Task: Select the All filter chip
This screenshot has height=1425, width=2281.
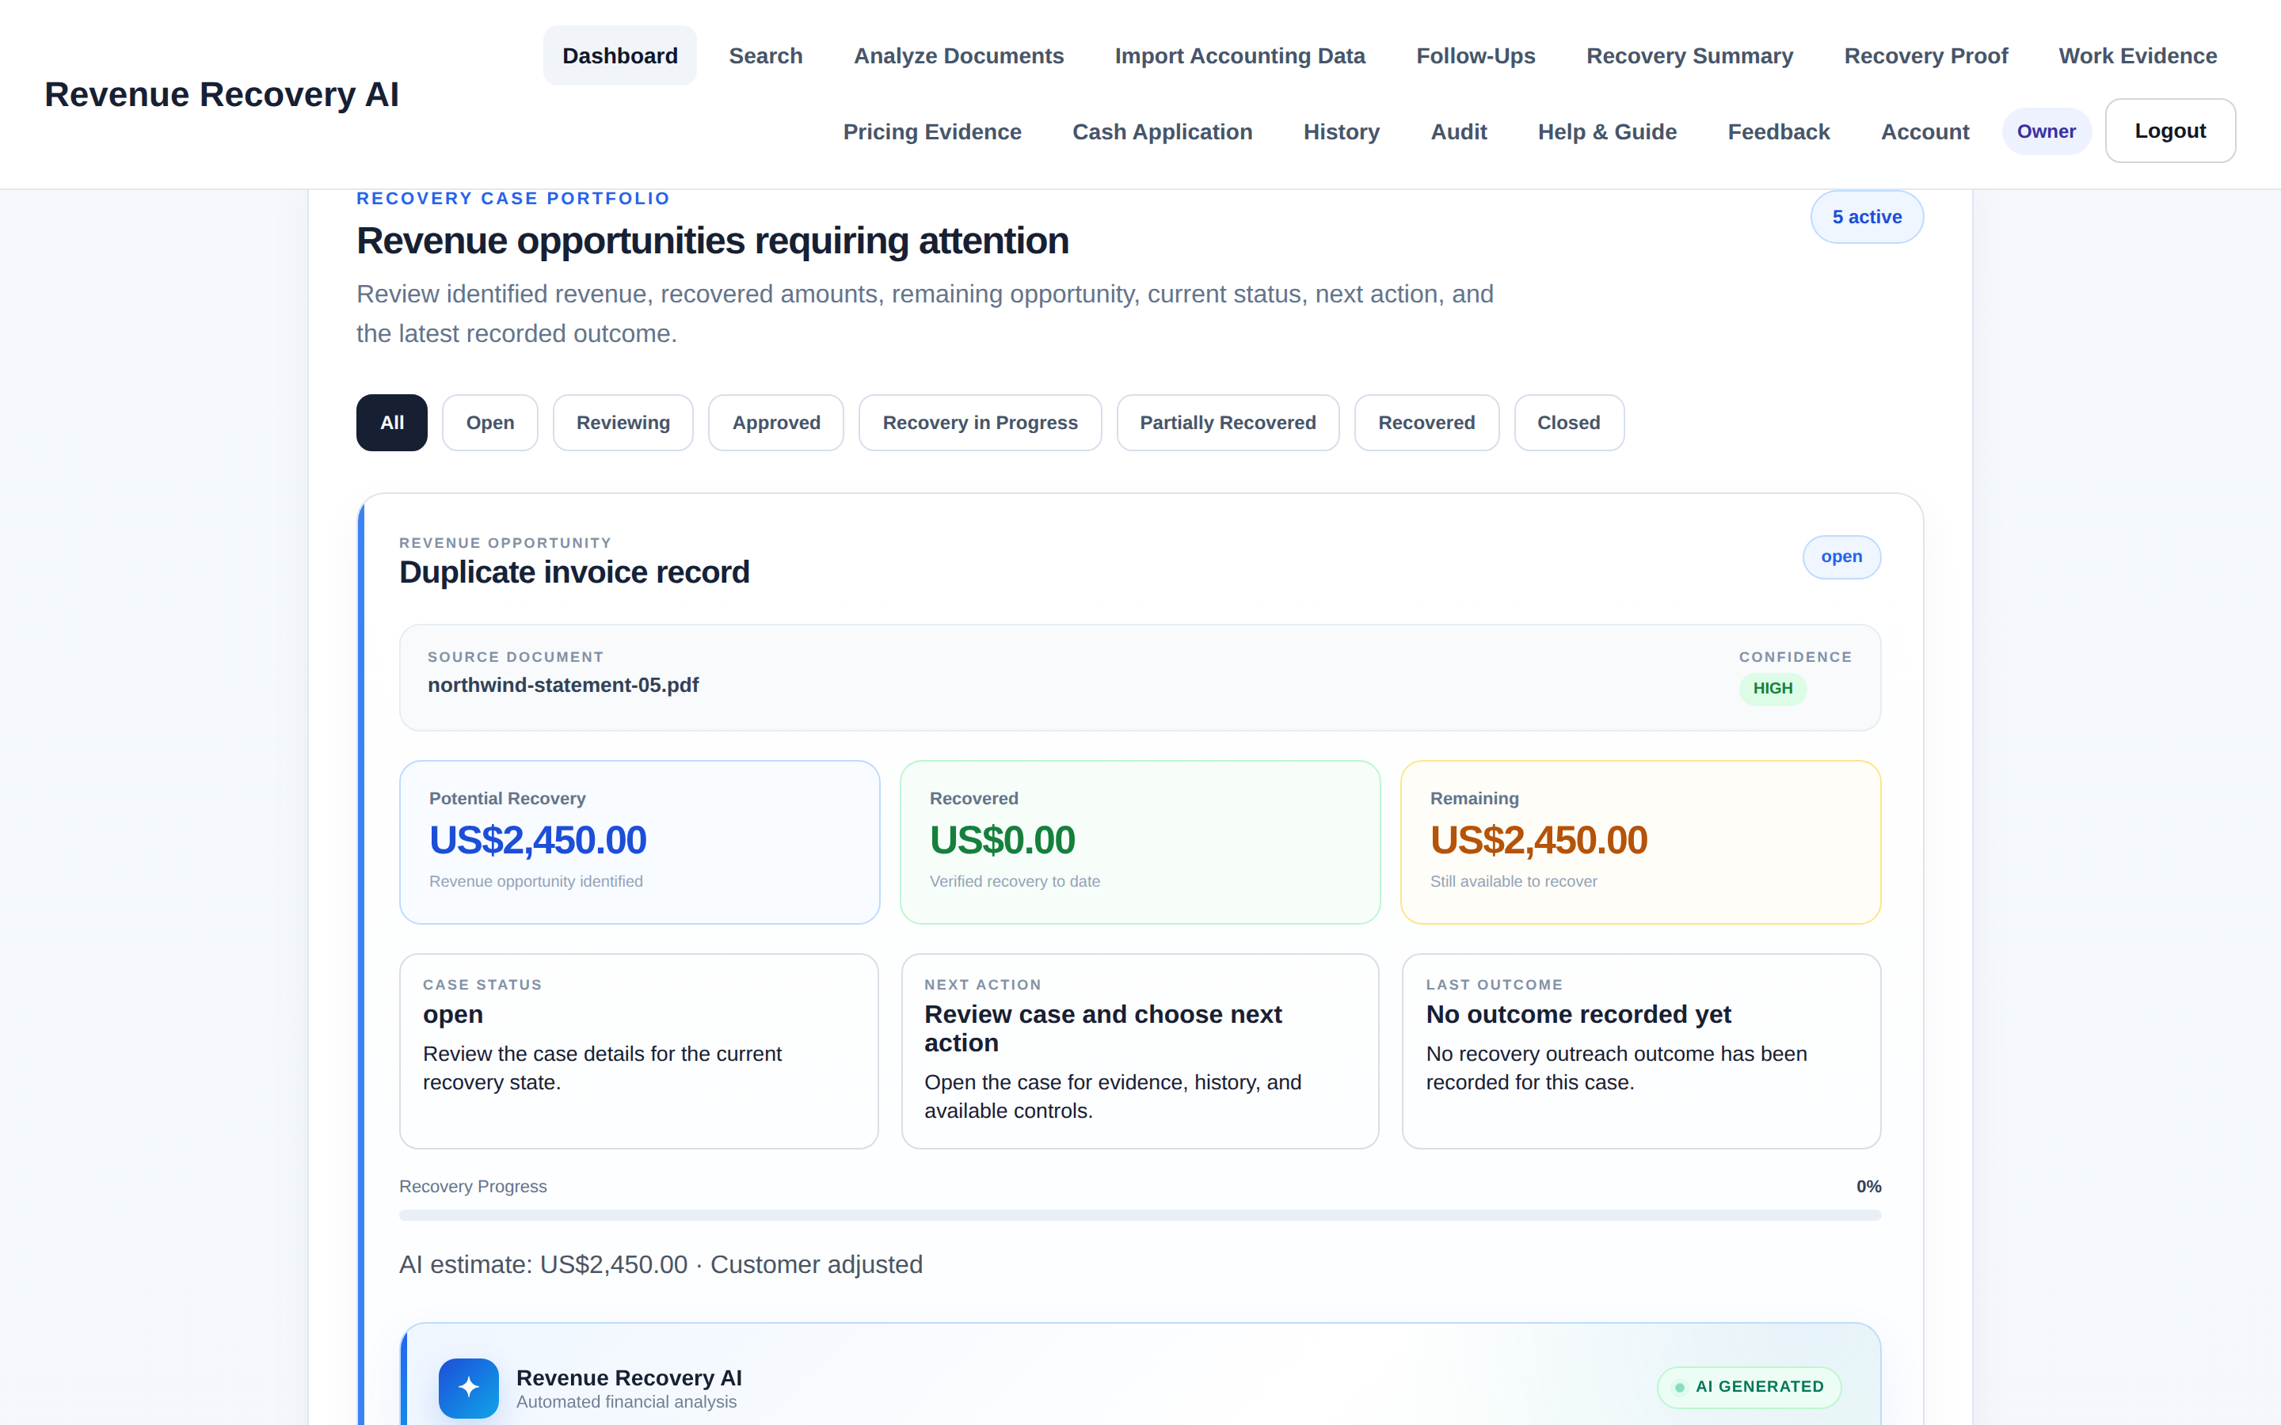Action: [391, 422]
